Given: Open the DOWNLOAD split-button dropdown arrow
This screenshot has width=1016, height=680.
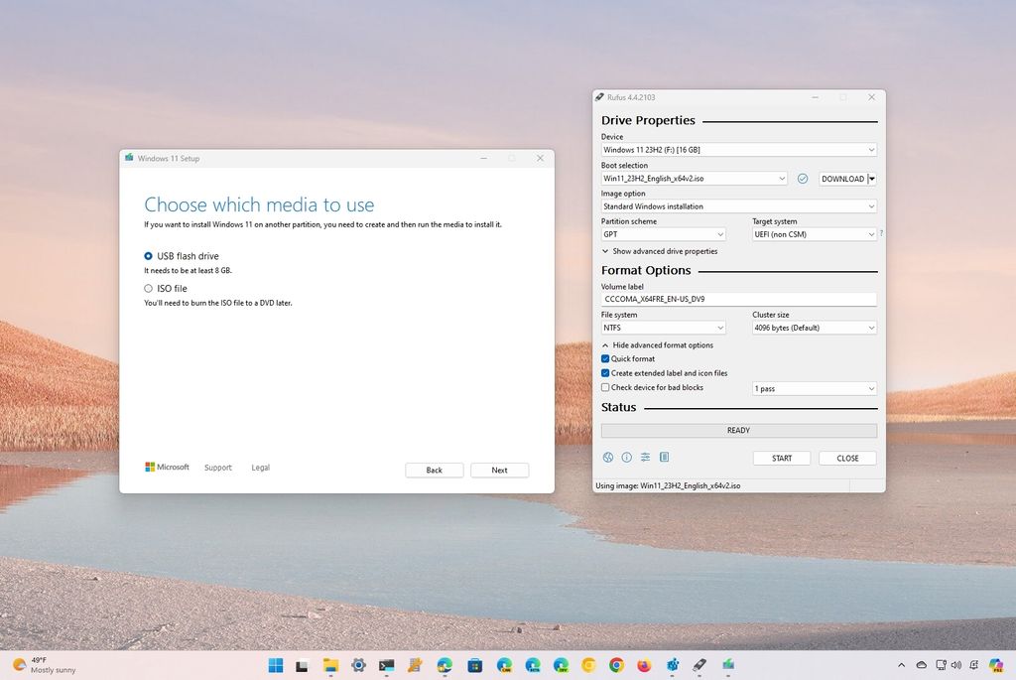Looking at the screenshot, I should coord(871,179).
